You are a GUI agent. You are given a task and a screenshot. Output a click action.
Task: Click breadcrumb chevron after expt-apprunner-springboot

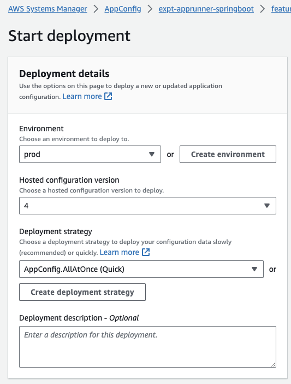coord(263,9)
